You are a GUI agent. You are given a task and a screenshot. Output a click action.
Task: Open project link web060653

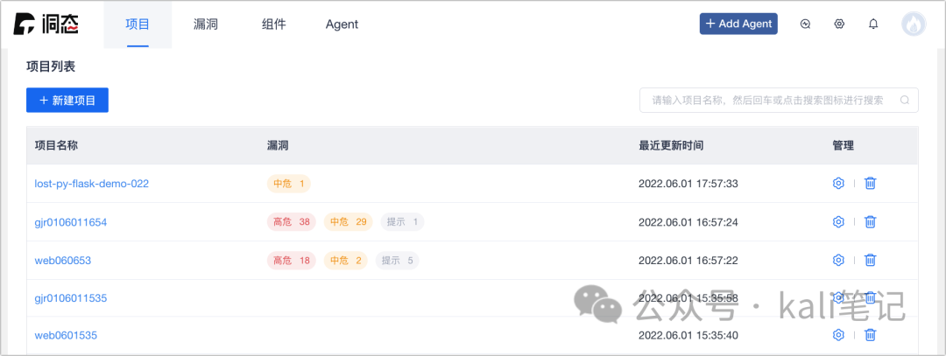point(63,261)
